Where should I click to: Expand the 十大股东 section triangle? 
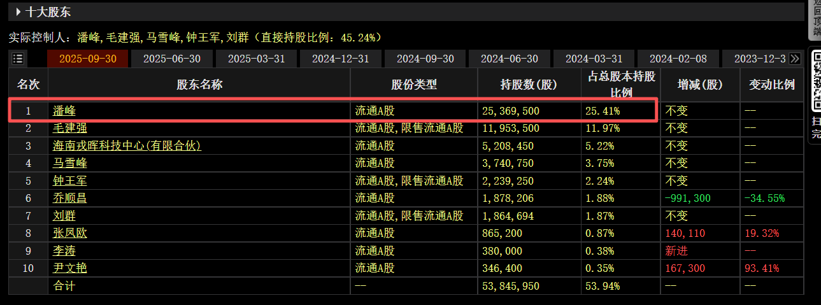click(x=18, y=11)
